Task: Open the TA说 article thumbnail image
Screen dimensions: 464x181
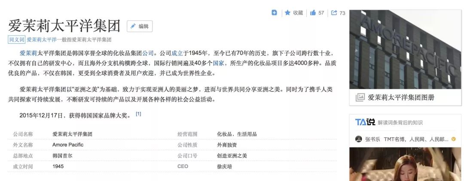Action: (405, 164)
